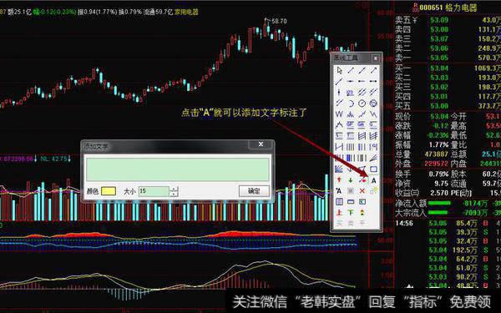Choose the mountain peaks wave tool
This screenshot has height=313, width=501.
pos(351,114)
